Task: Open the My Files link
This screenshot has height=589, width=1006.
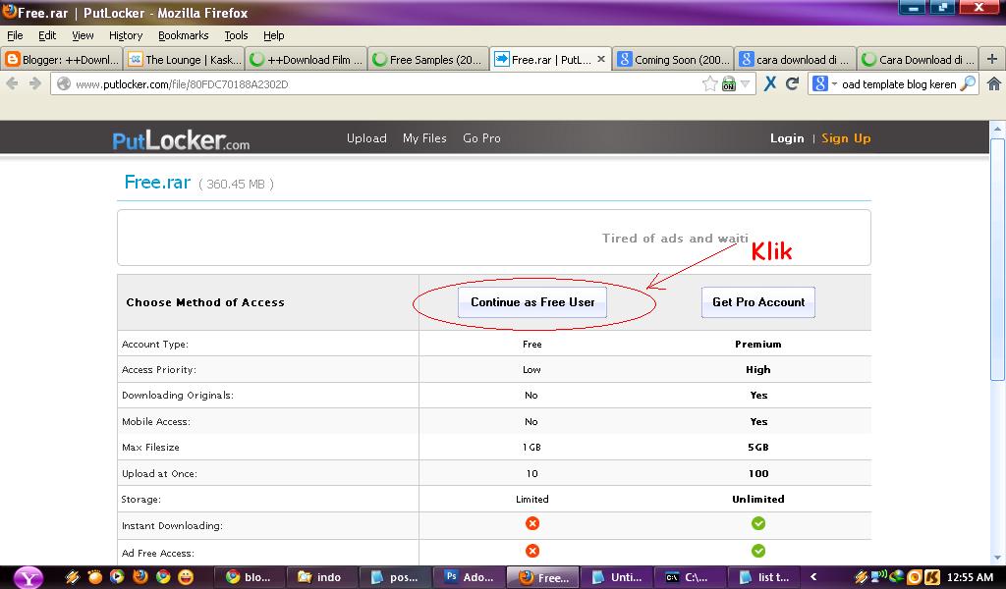Action: (424, 137)
